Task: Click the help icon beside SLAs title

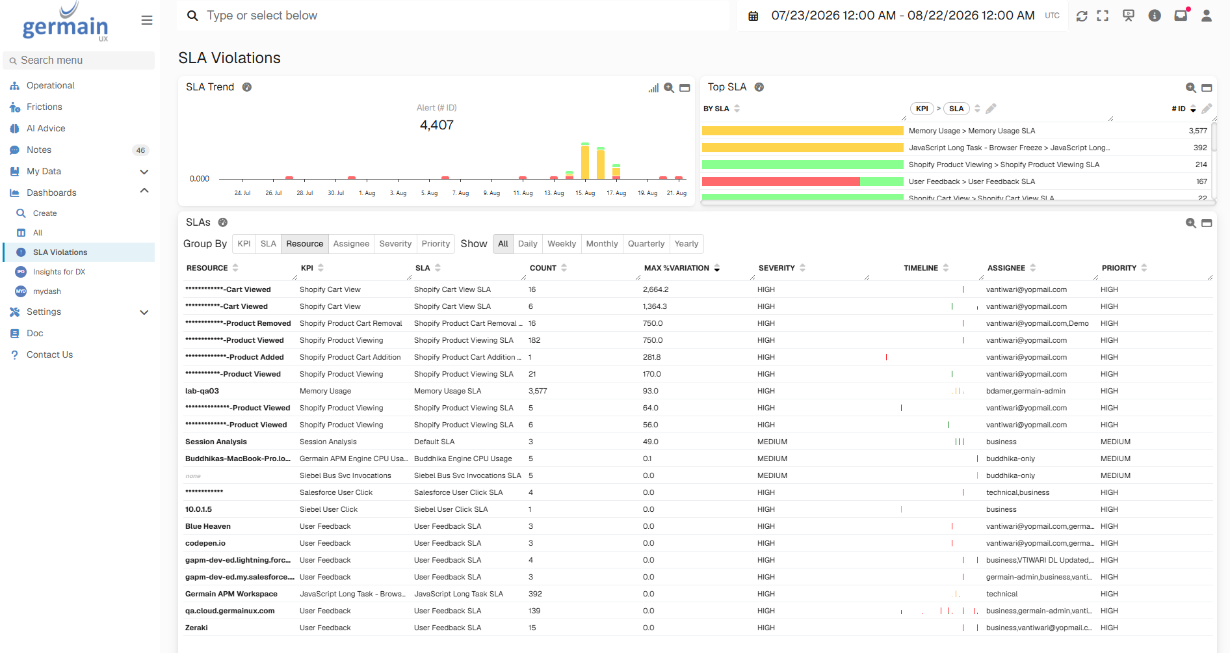Action: coord(223,222)
